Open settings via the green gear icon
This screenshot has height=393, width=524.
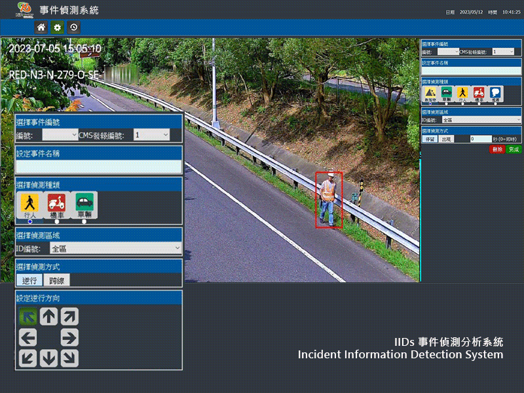tap(57, 28)
